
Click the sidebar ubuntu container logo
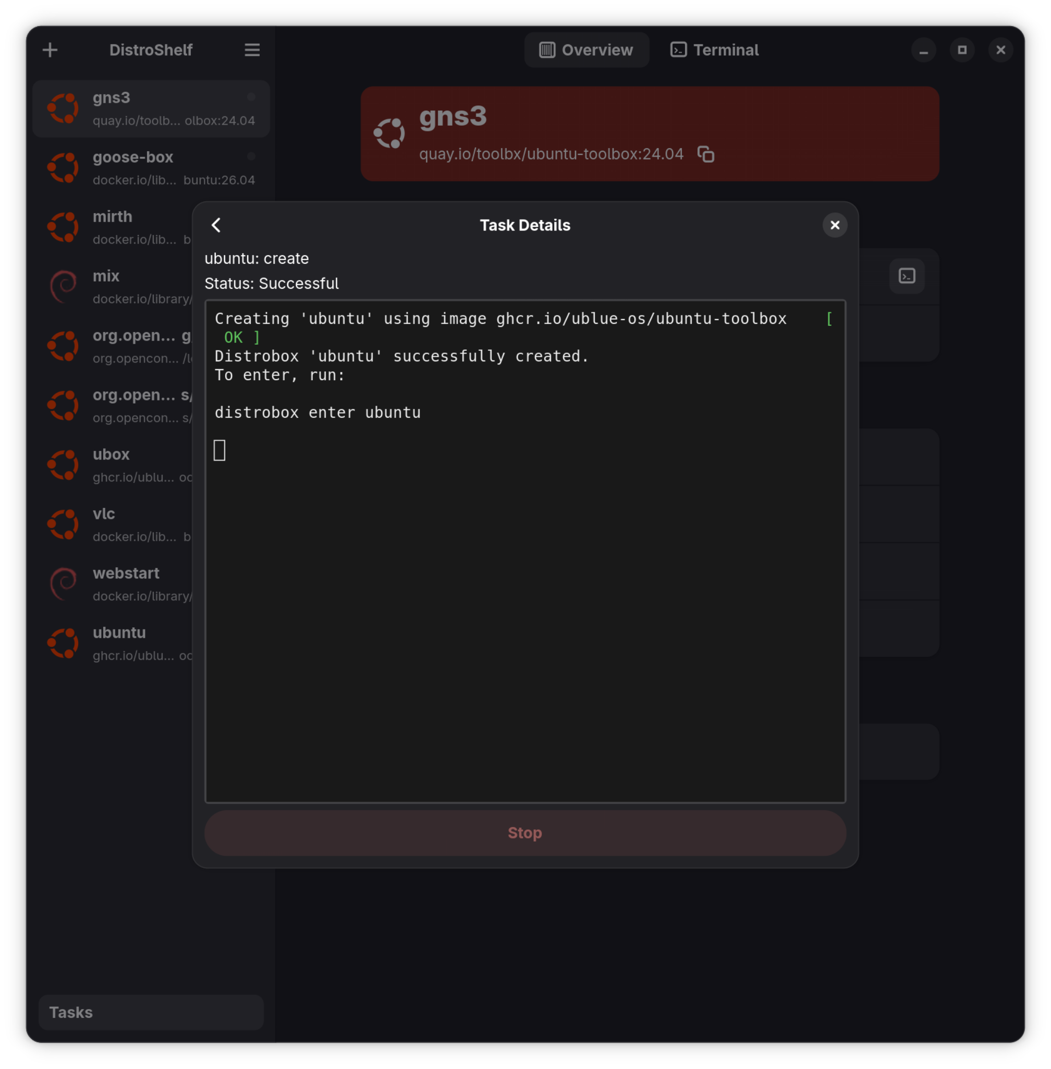[64, 643]
